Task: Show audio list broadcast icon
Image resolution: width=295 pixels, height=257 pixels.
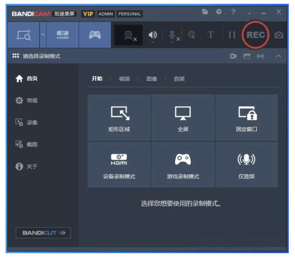Action: (x=260, y=56)
